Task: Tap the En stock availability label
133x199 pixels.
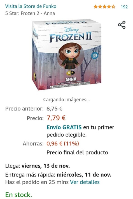Action: click(x=18, y=195)
